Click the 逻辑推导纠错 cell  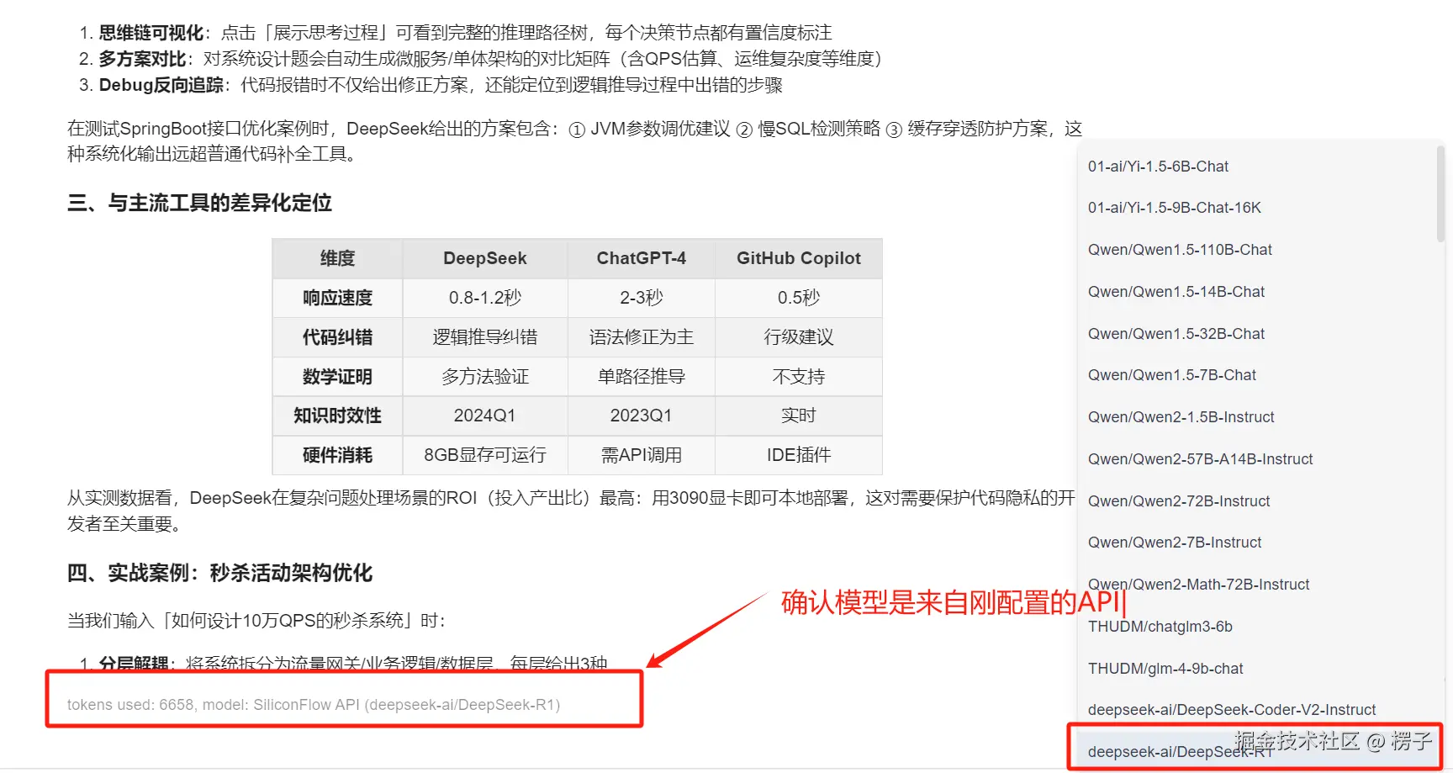[x=485, y=337]
